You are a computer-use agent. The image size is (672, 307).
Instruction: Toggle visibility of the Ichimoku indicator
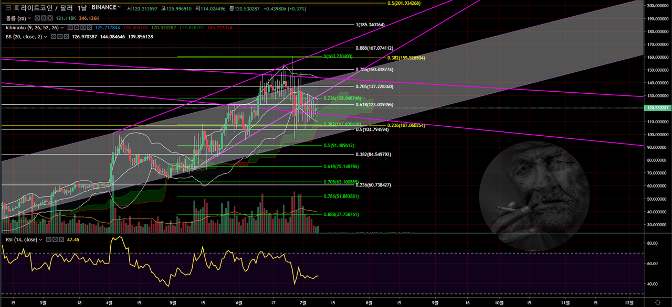point(70,28)
